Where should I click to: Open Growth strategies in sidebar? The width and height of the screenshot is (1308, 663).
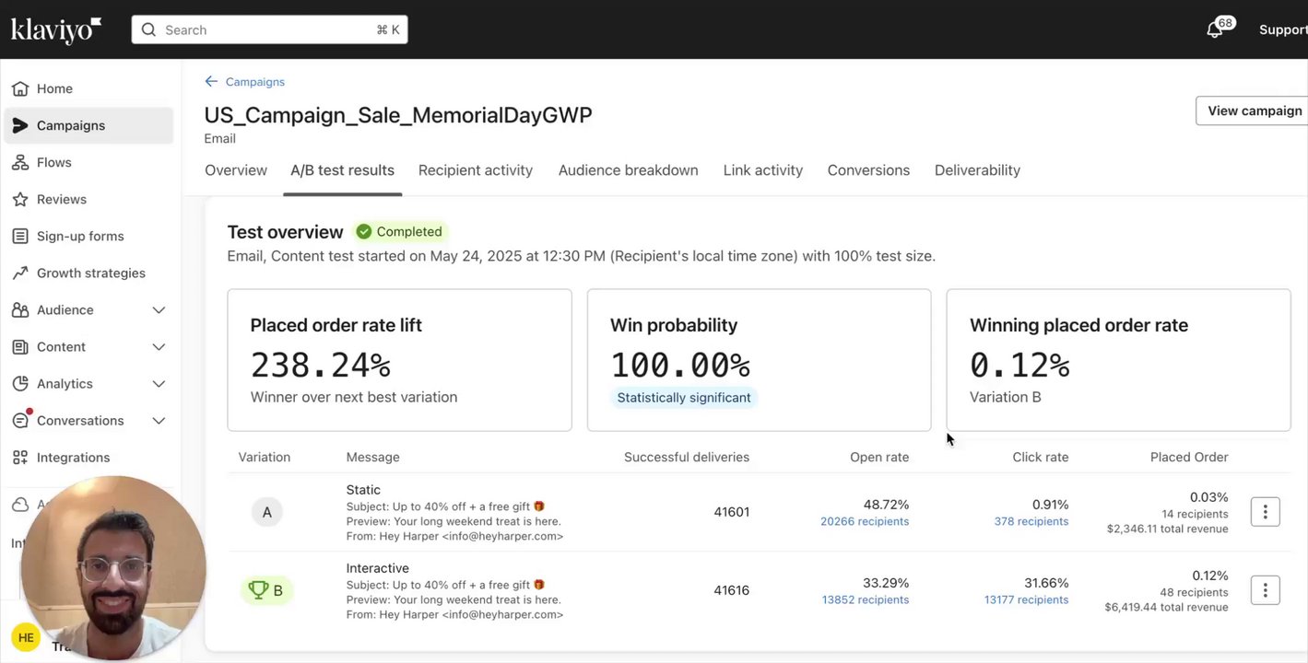click(90, 273)
